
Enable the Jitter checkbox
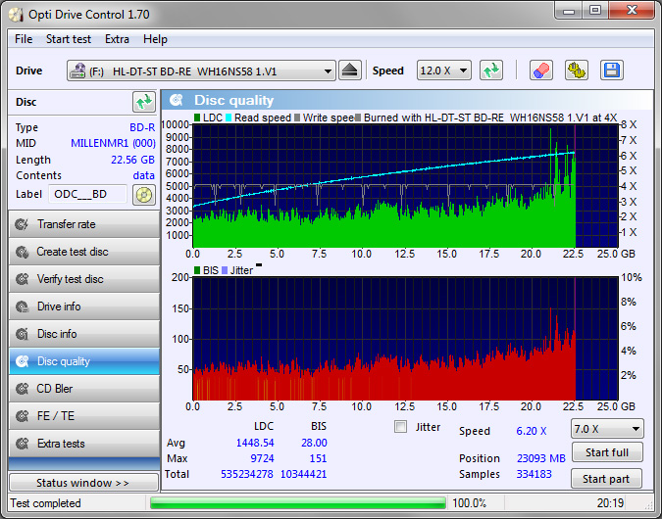[x=400, y=427]
